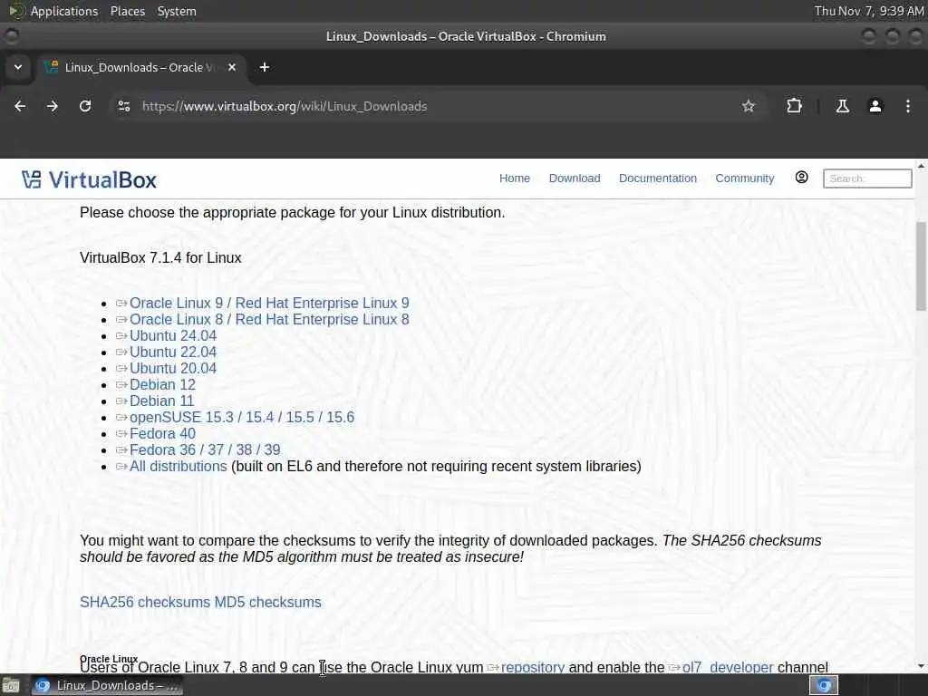Download the Ubuntu 20.04 package
Image resolution: width=928 pixels, height=696 pixels.
point(173,368)
